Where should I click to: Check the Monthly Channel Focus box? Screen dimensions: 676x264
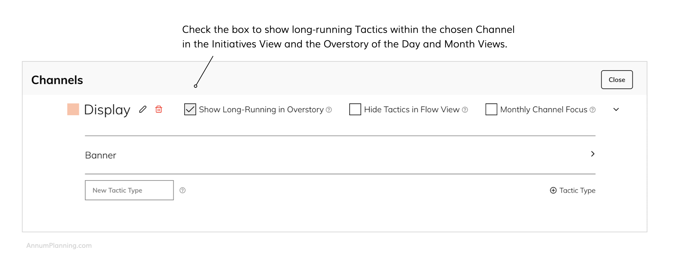(491, 109)
